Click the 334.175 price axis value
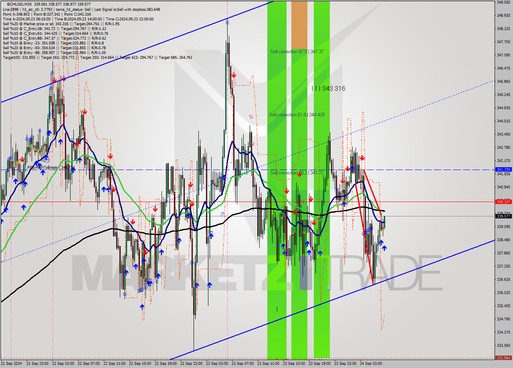The width and height of the screenshot is (513, 368). pos(504,332)
